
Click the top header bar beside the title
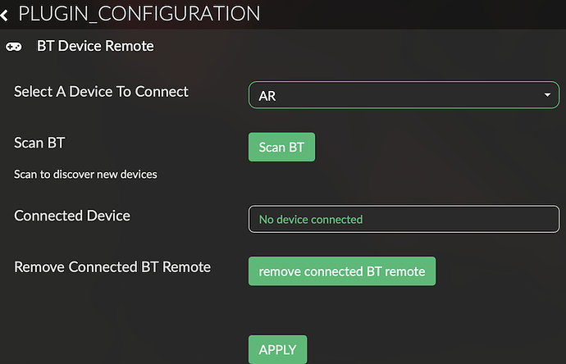tap(412, 15)
